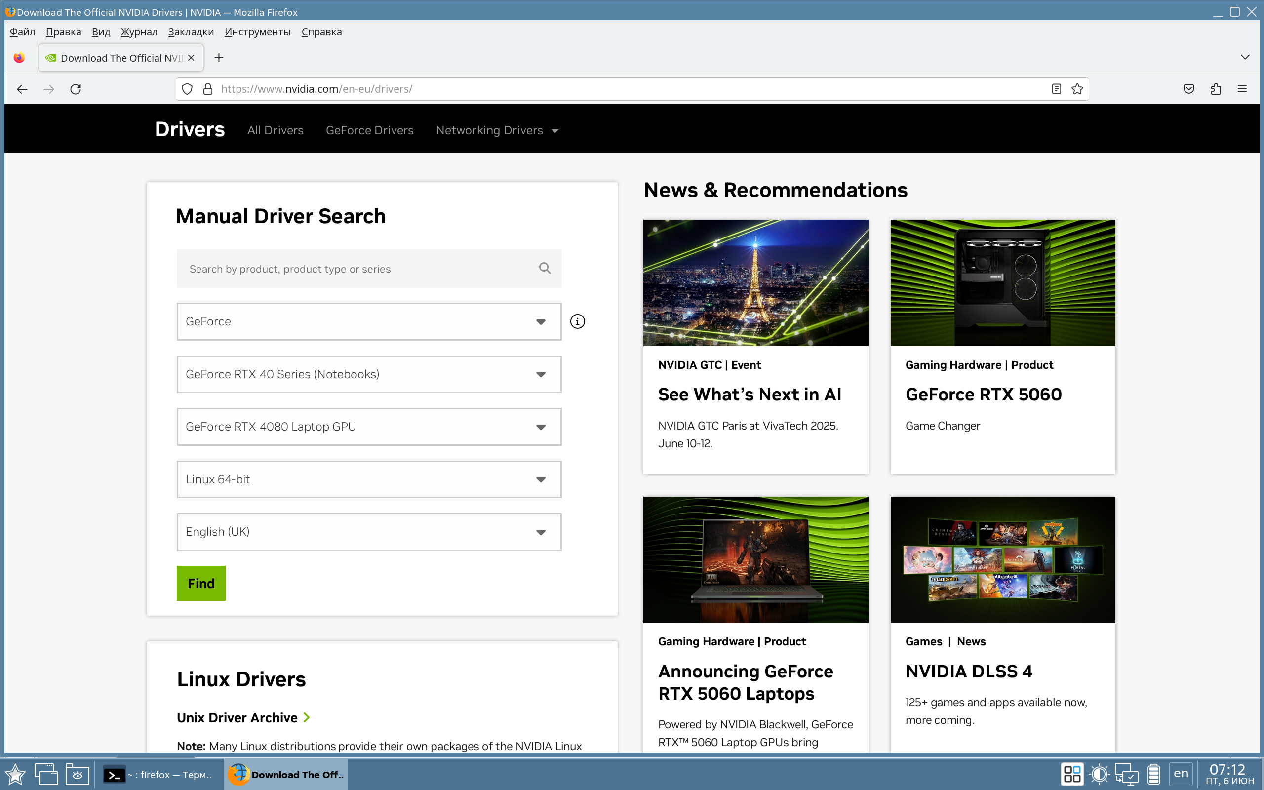Screen dimensions: 1264x790
Task: Open the Вид menu
Action: pos(101,31)
